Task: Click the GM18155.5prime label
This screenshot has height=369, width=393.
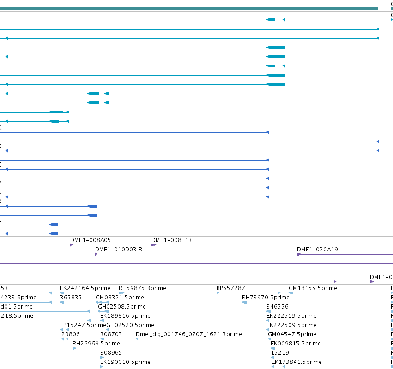Action: pyautogui.click(x=313, y=288)
